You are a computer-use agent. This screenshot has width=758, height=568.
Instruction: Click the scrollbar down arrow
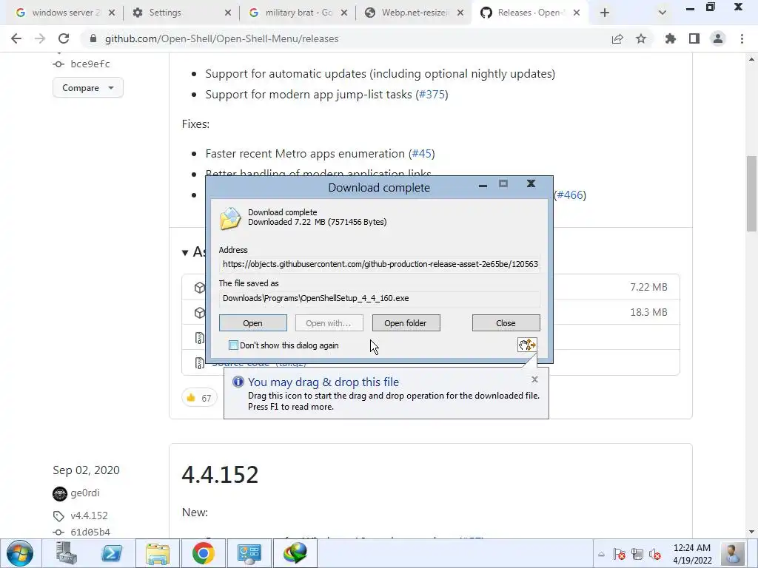(x=751, y=532)
